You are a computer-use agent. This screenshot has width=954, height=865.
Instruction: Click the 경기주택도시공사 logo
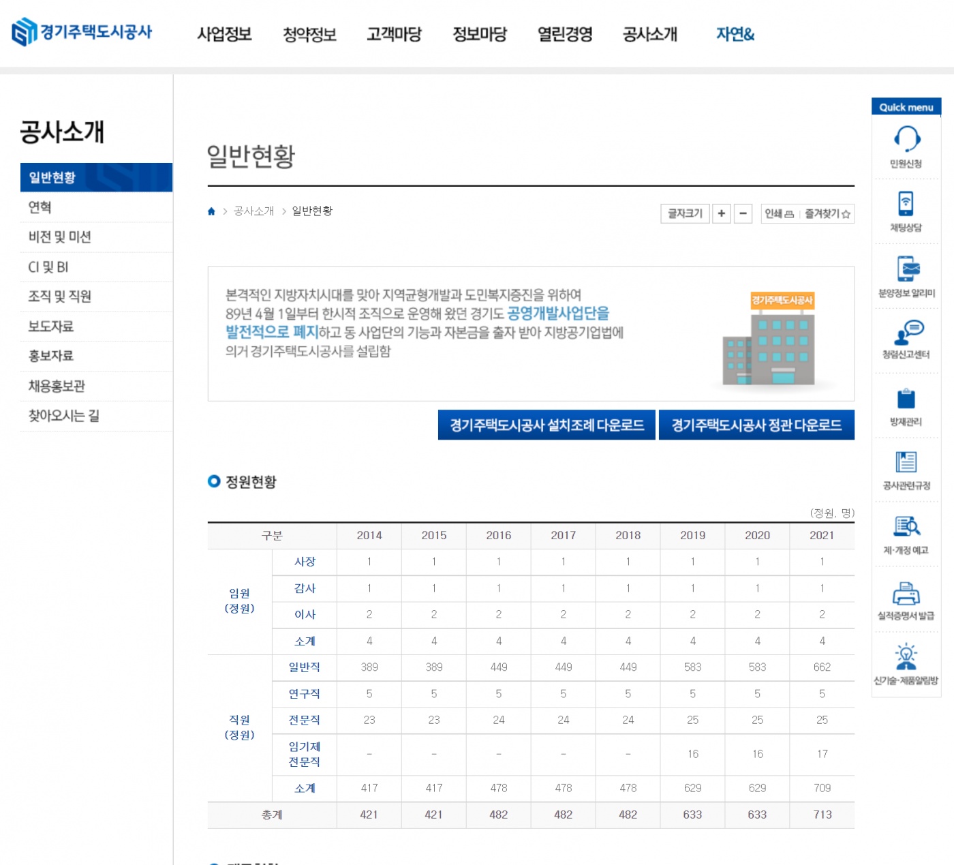coord(82,32)
